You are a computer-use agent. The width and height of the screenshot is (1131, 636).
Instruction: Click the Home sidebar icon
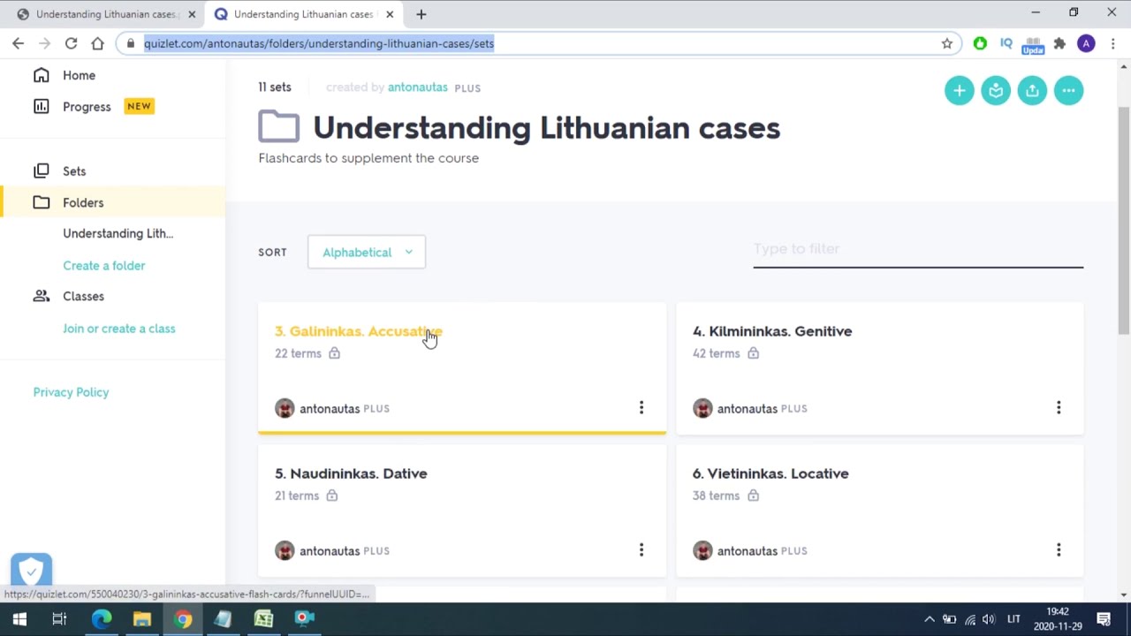coord(42,75)
